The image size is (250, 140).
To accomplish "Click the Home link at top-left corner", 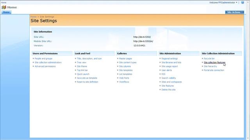I will (x=4, y=3).
